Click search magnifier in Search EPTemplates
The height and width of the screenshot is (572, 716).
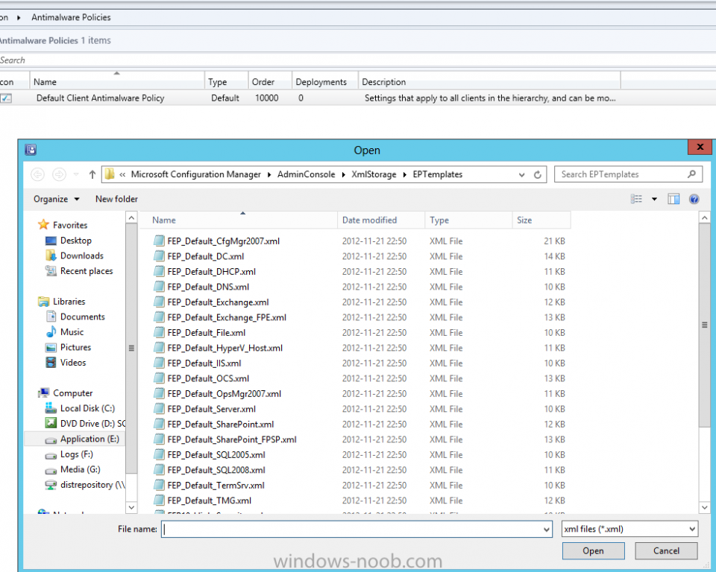pos(691,174)
